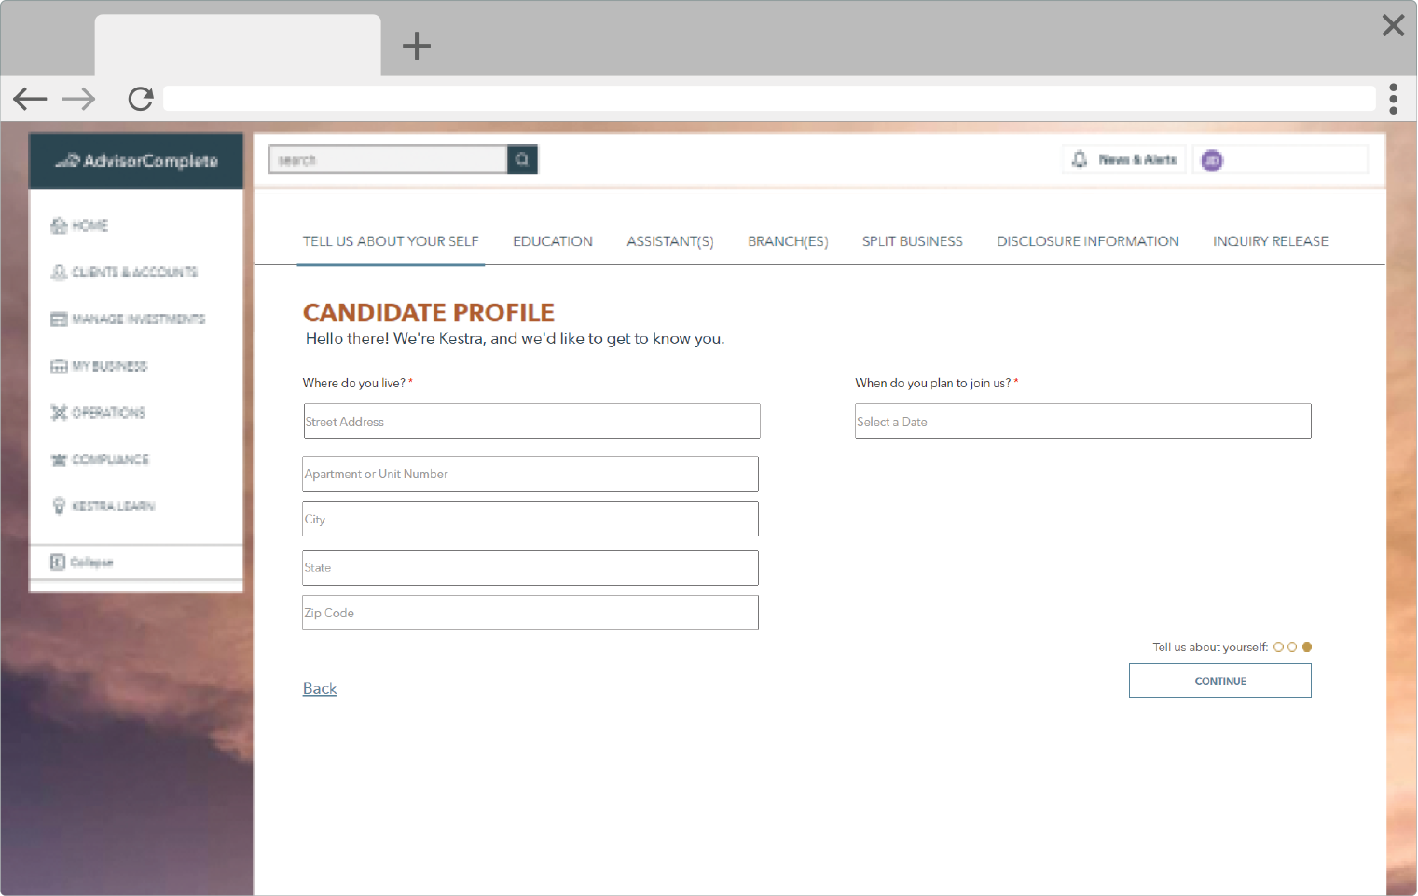Click the purple user avatar icon
This screenshot has height=896, width=1418.
(x=1212, y=161)
